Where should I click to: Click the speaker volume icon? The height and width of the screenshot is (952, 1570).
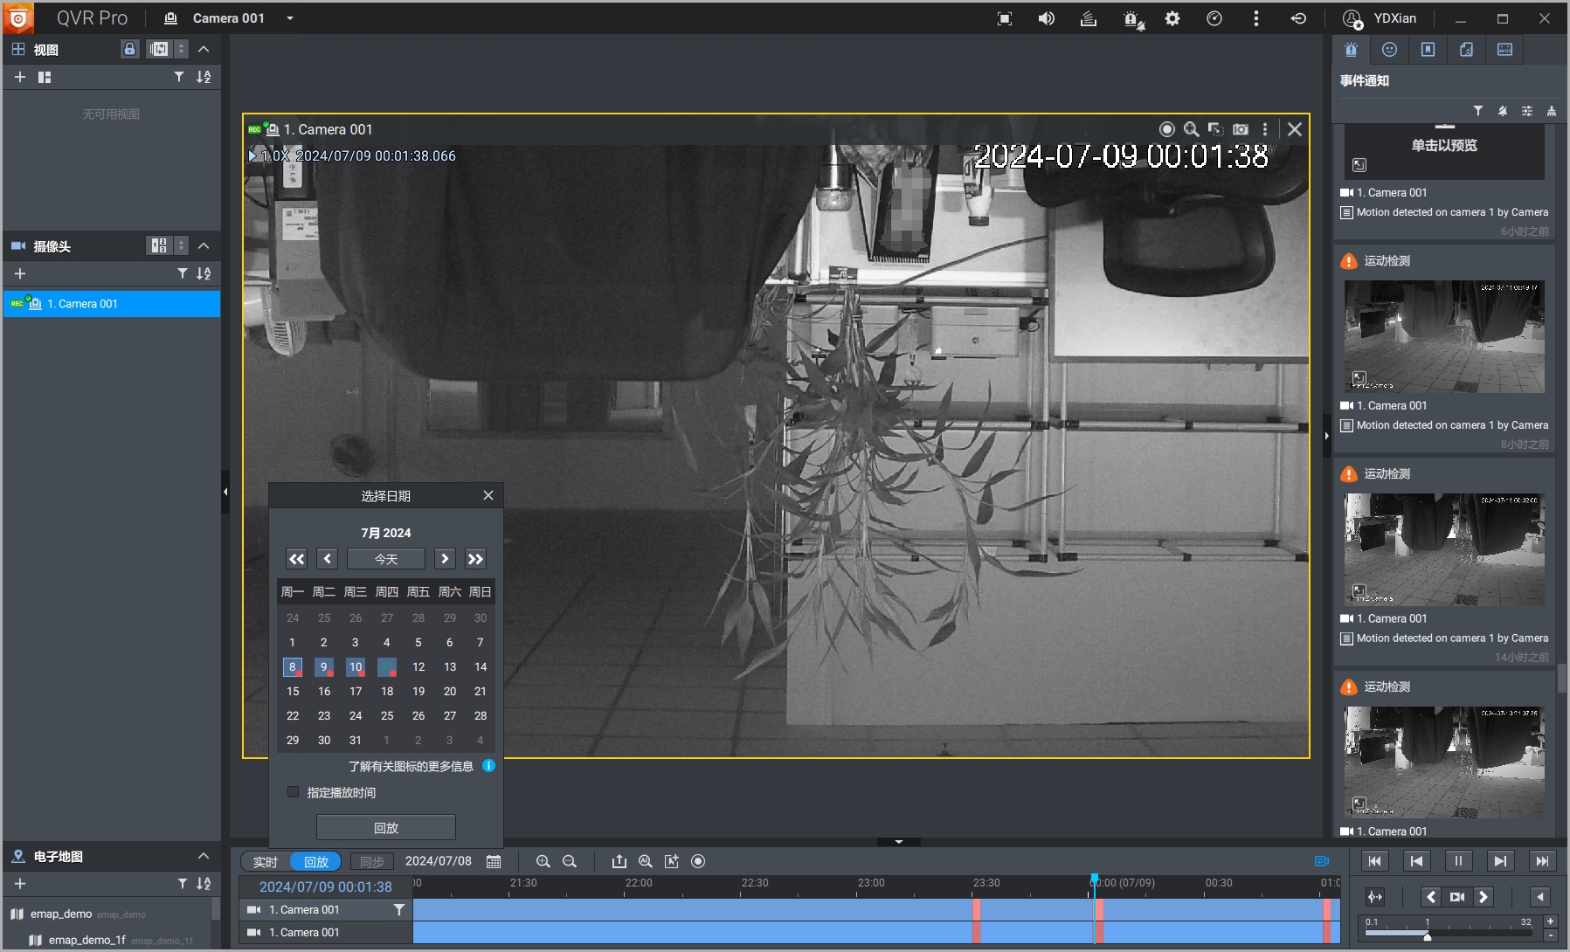(1046, 18)
